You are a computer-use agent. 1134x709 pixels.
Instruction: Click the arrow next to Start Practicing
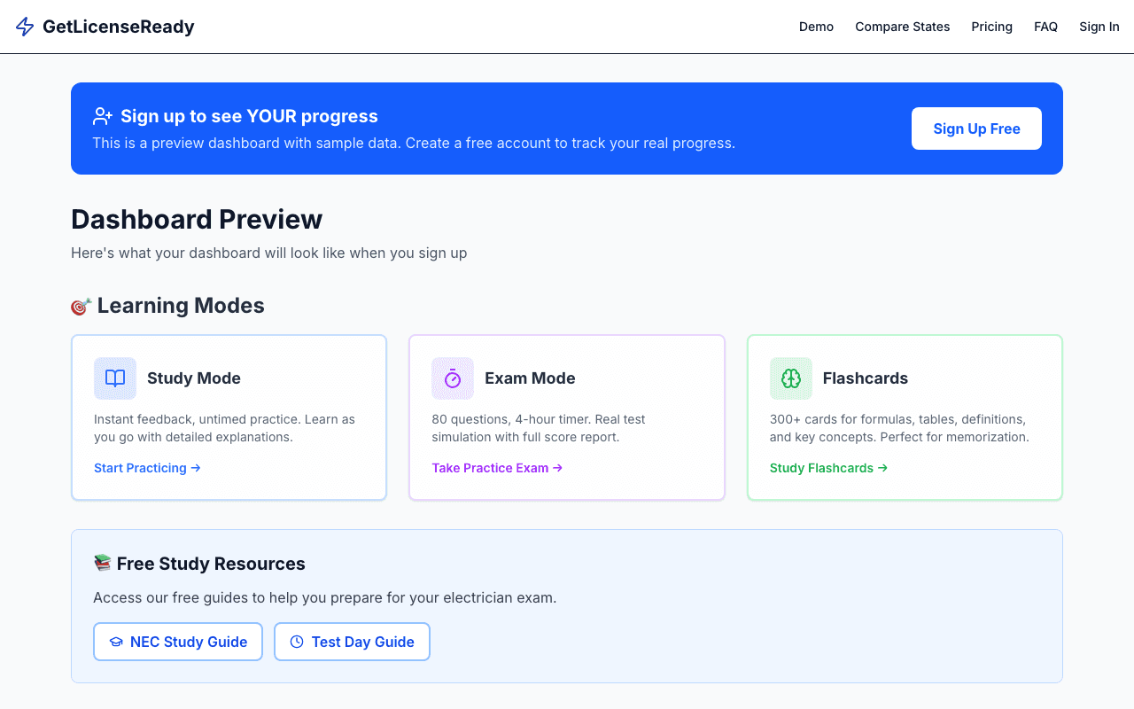196,468
